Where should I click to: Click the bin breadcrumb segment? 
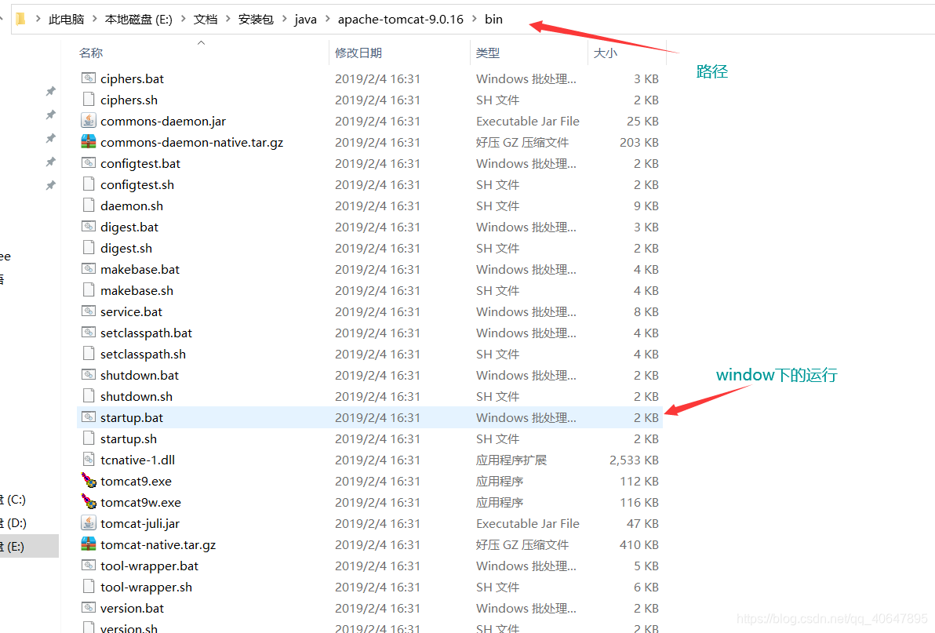pyautogui.click(x=493, y=19)
